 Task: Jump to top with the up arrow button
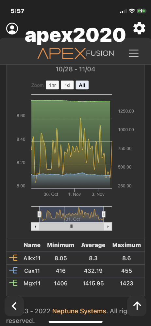137,306
